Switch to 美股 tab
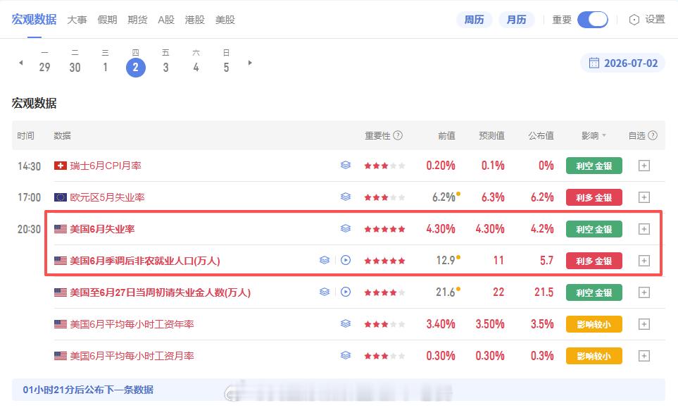 (x=225, y=20)
